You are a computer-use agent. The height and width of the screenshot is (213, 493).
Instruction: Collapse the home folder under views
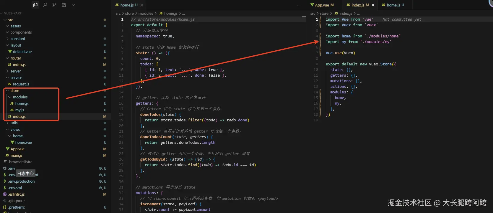tap(18, 136)
